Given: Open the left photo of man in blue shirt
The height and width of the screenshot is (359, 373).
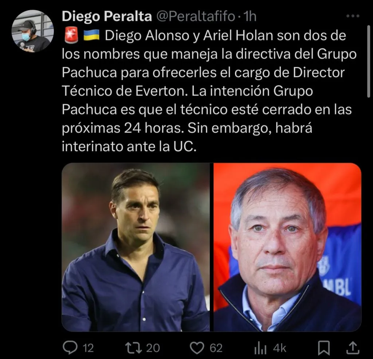Looking at the screenshot, I should pos(136,247).
